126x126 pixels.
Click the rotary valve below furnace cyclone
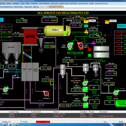tap(41, 50)
